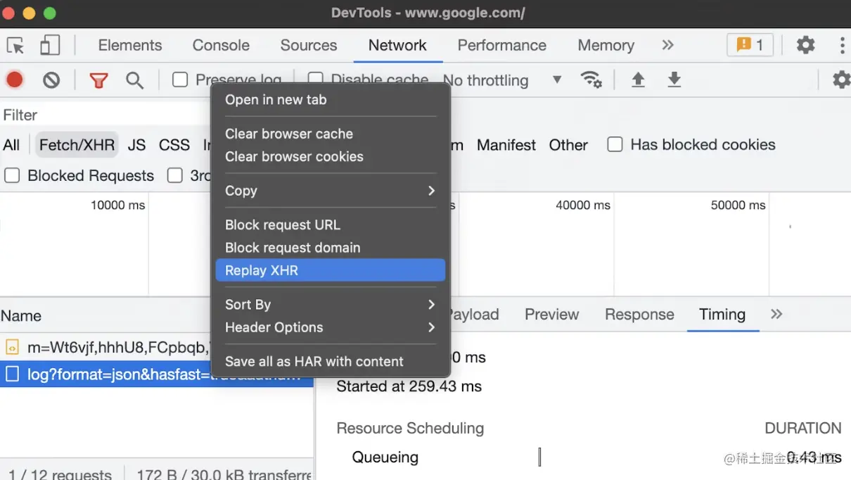Toggle the filter funnel icon
This screenshot has width=851, height=480.
pos(98,80)
